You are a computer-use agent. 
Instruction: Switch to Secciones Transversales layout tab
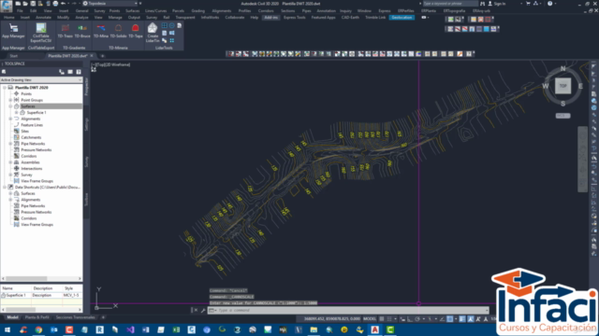[75, 317]
